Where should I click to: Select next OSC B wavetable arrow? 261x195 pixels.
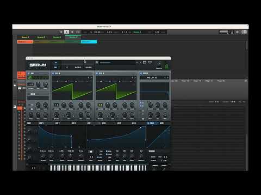[x=135, y=77]
